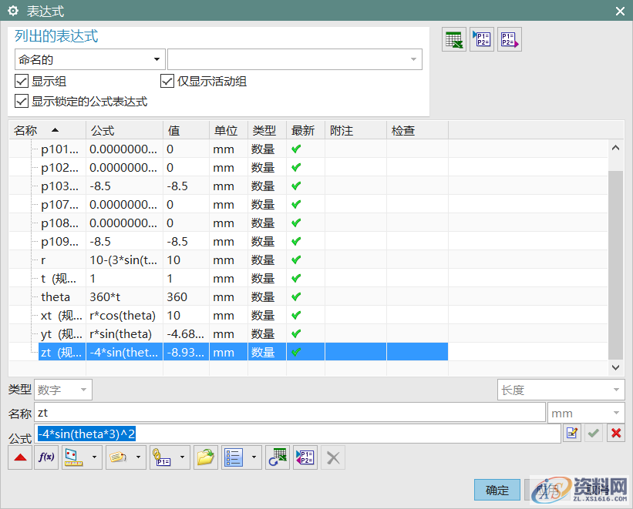Open the extended text editor icon
The width and height of the screenshot is (633, 509).
pos(571,434)
